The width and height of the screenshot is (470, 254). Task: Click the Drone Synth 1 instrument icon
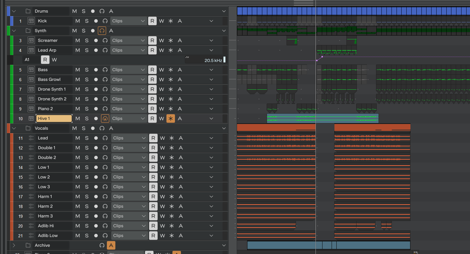point(31,89)
